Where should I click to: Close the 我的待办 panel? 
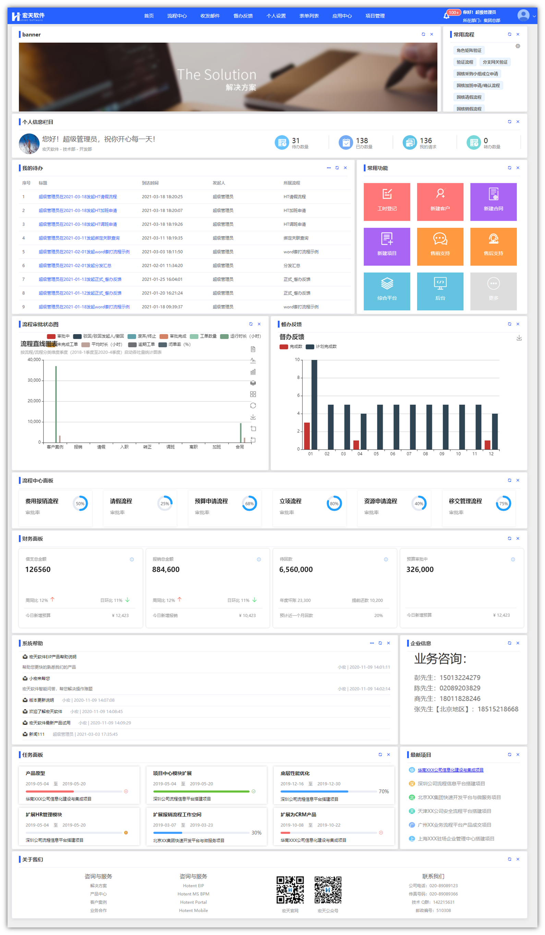click(345, 168)
